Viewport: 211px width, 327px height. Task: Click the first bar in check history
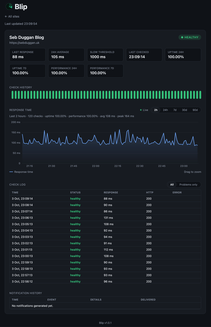[x=13, y=95]
